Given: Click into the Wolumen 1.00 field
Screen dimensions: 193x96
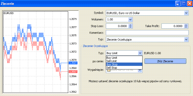Looking at the screenshot, I should [117, 19].
